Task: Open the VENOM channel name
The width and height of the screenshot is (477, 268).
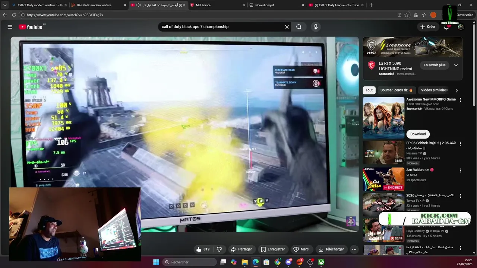Action: (x=411, y=175)
